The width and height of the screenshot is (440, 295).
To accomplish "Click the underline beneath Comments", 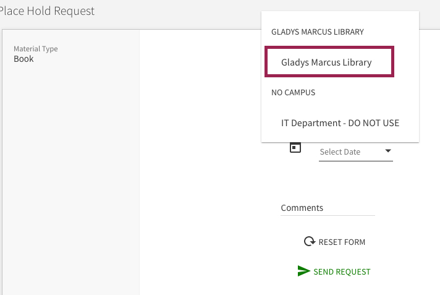I will 328,215.
